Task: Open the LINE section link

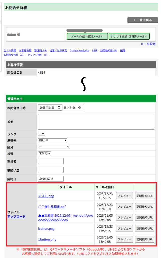Action: pyautogui.click(x=94, y=51)
